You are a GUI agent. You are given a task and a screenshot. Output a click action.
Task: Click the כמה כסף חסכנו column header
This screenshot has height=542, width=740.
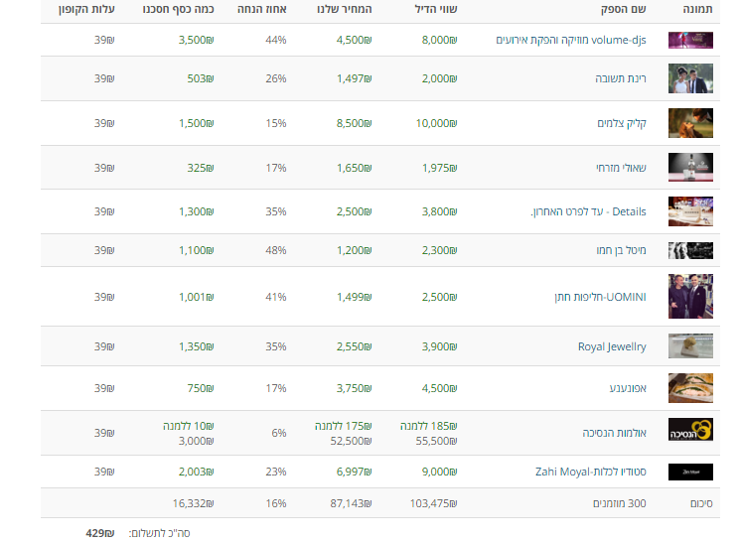178,9
